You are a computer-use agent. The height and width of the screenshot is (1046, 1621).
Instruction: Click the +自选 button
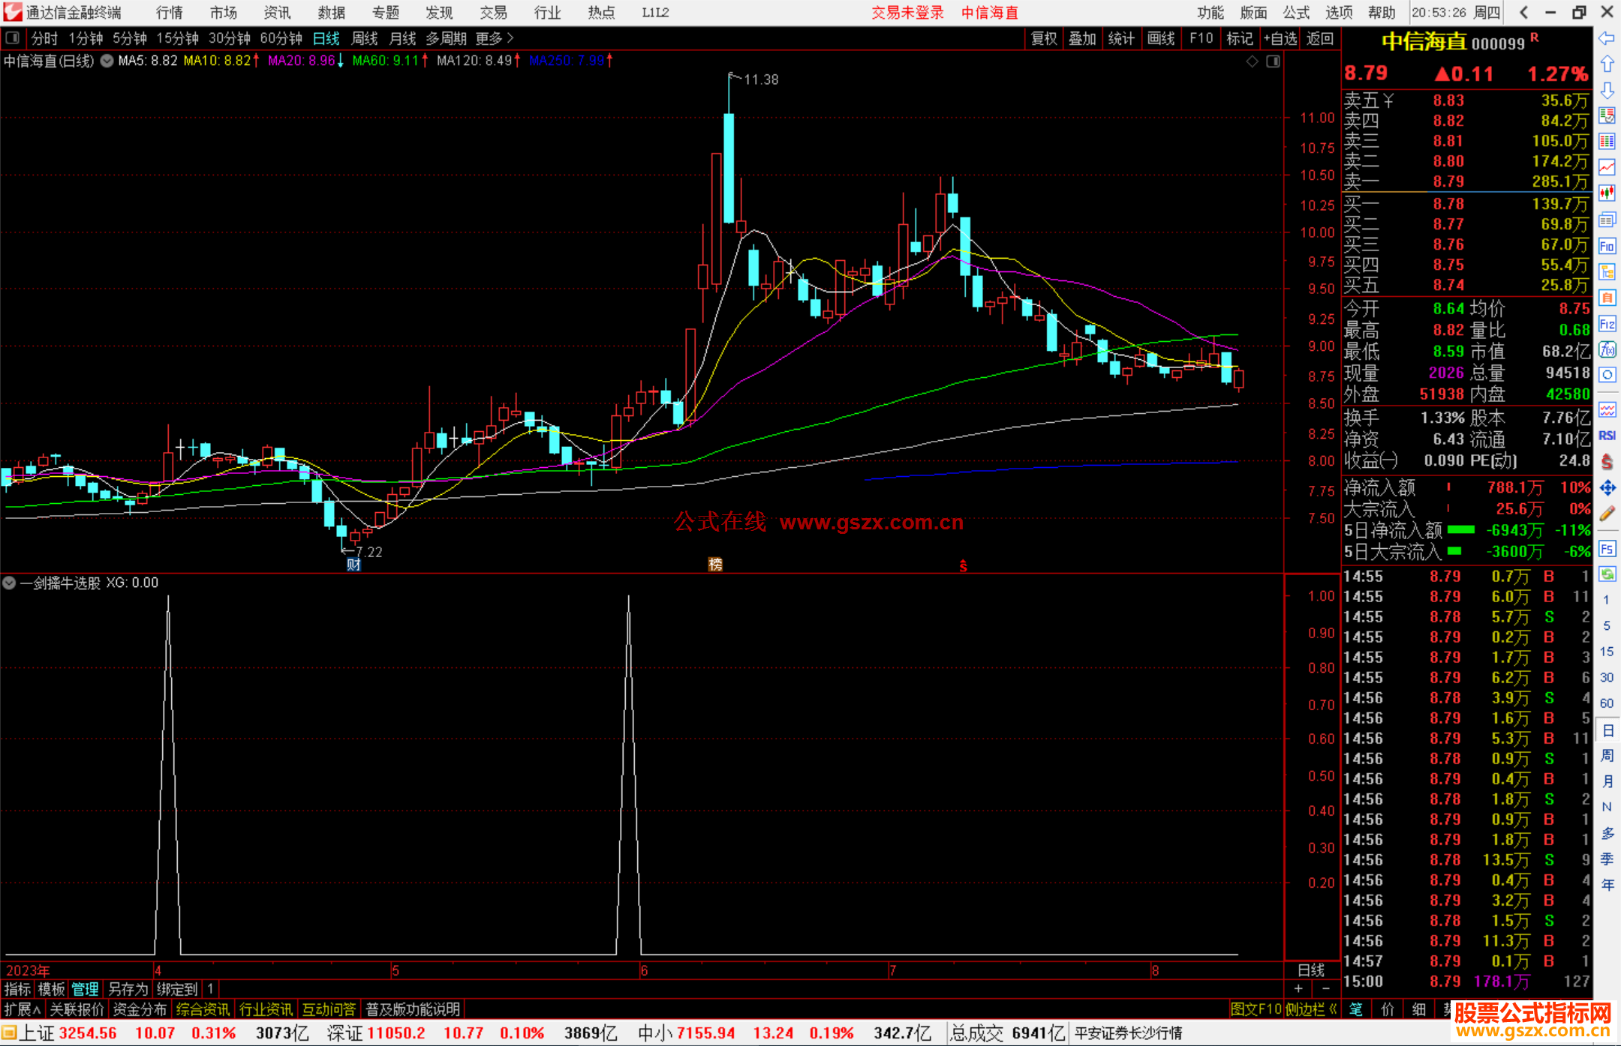[1280, 38]
